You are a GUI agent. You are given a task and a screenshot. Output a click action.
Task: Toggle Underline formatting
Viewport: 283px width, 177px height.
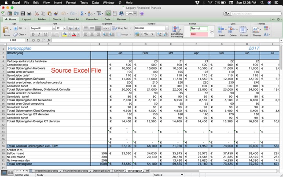(45, 34)
